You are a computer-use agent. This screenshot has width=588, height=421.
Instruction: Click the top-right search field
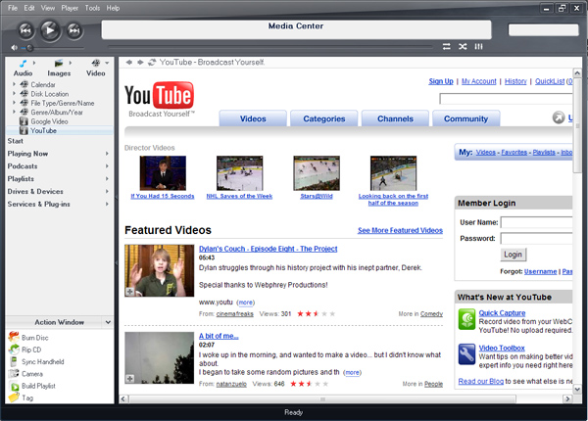[543, 30]
